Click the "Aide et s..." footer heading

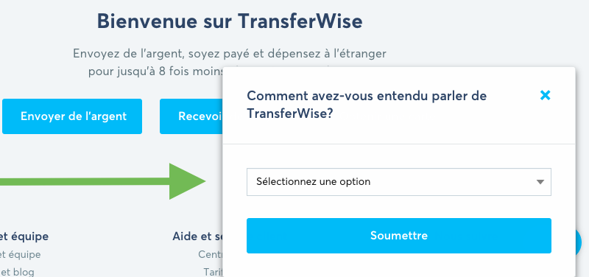point(197,236)
